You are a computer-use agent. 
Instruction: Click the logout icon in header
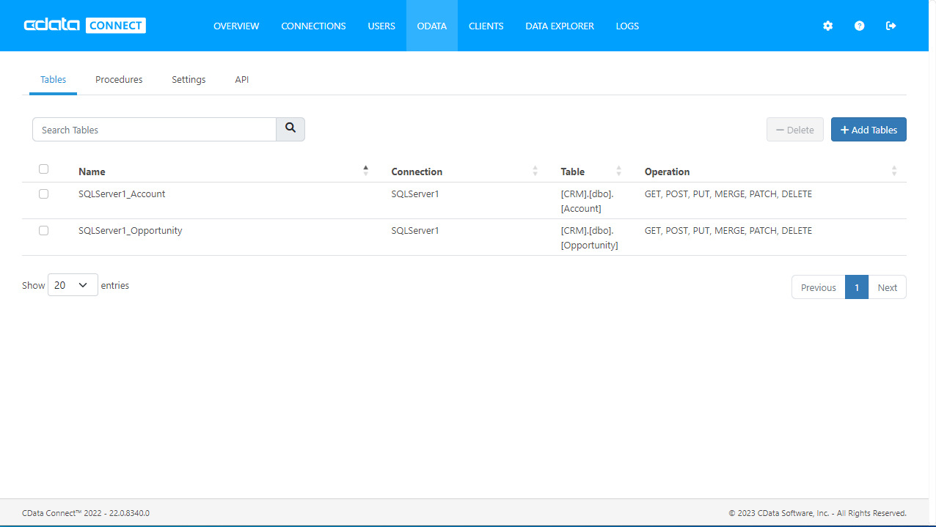click(891, 26)
